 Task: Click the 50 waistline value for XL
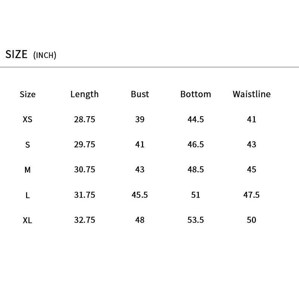click(252, 220)
